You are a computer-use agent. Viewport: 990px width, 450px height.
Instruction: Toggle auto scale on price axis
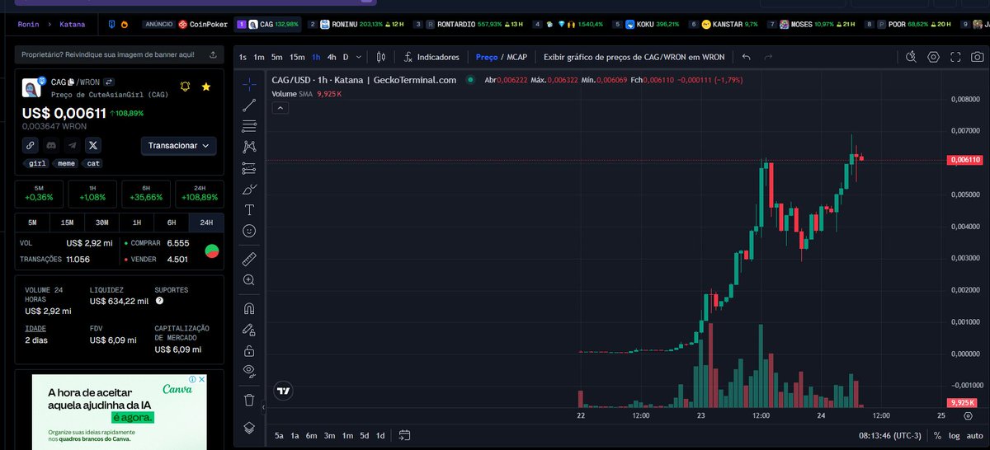(974, 434)
